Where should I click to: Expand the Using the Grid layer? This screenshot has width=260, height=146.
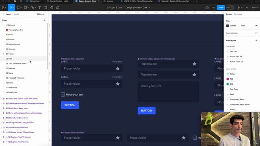[x=1, y=122]
